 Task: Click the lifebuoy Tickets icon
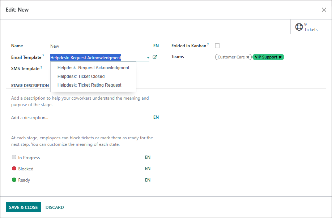pos(299,27)
